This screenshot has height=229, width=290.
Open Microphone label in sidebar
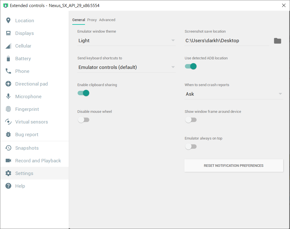coord(28,96)
